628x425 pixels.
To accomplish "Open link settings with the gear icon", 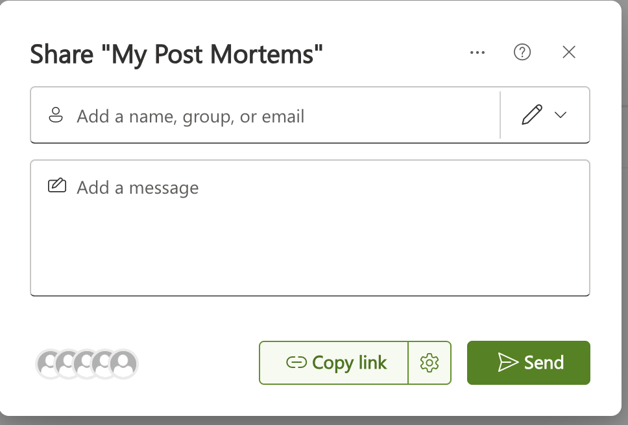I will click(x=429, y=363).
